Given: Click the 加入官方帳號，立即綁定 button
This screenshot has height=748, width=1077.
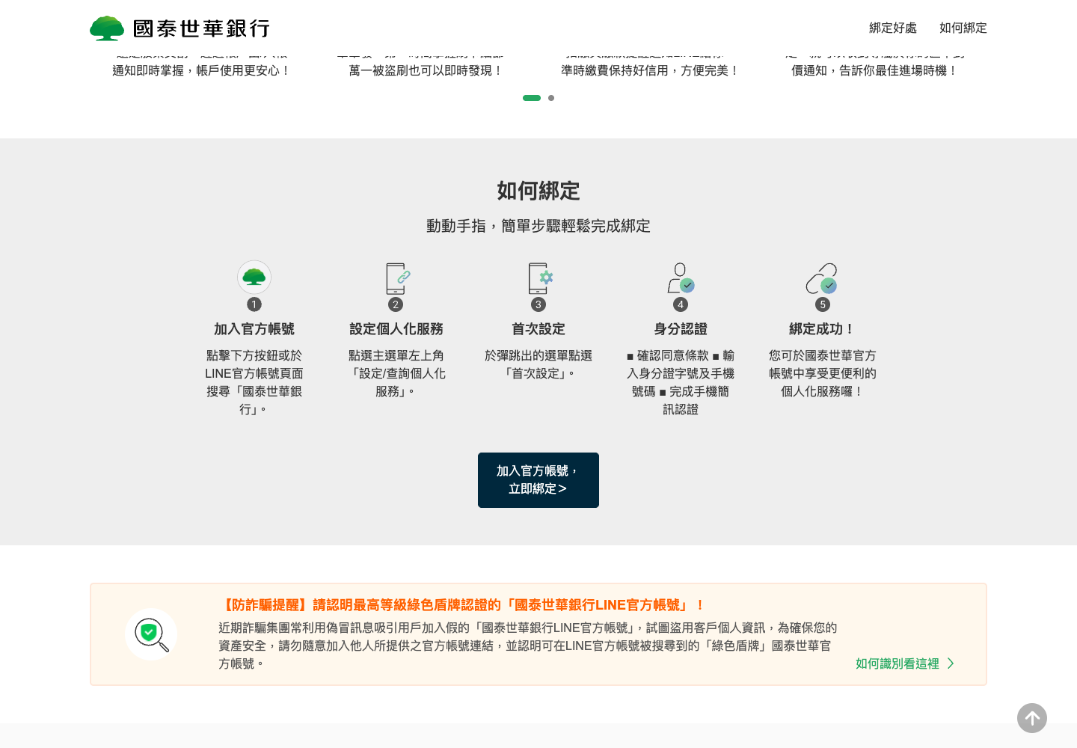Looking at the screenshot, I should pos(538,480).
